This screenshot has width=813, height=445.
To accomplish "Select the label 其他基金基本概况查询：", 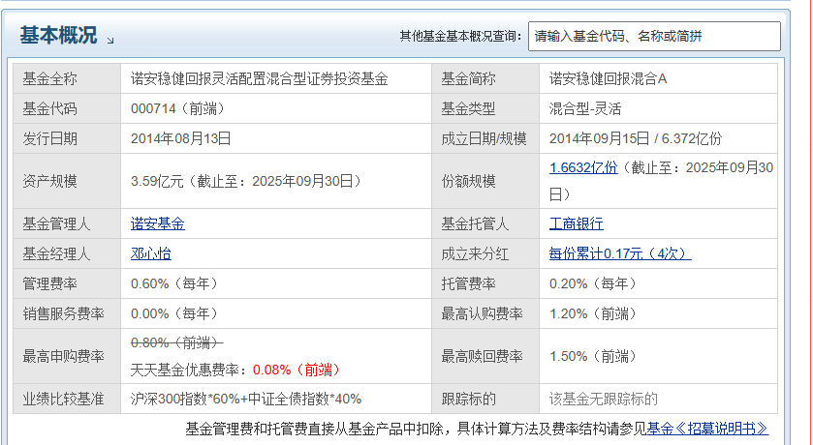I will [x=460, y=36].
